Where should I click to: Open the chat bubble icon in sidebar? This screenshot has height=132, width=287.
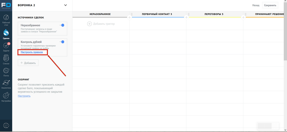tap(6, 125)
